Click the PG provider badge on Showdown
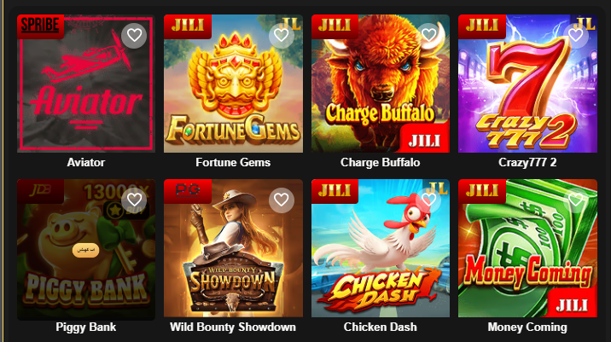 [x=188, y=191]
